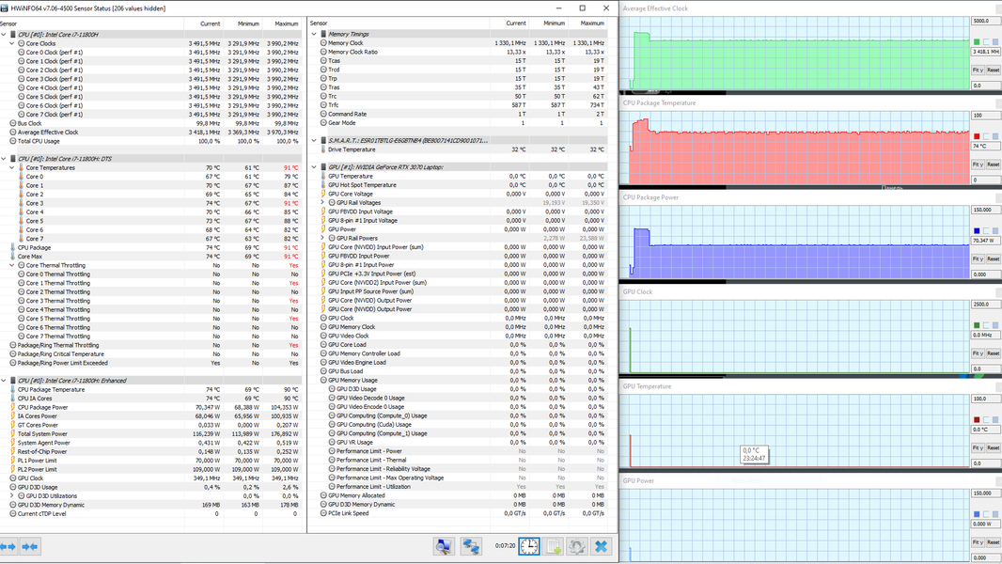Collapse the Memory Timings sensor section
Viewport: 1002px width, 564px height.
click(314, 34)
